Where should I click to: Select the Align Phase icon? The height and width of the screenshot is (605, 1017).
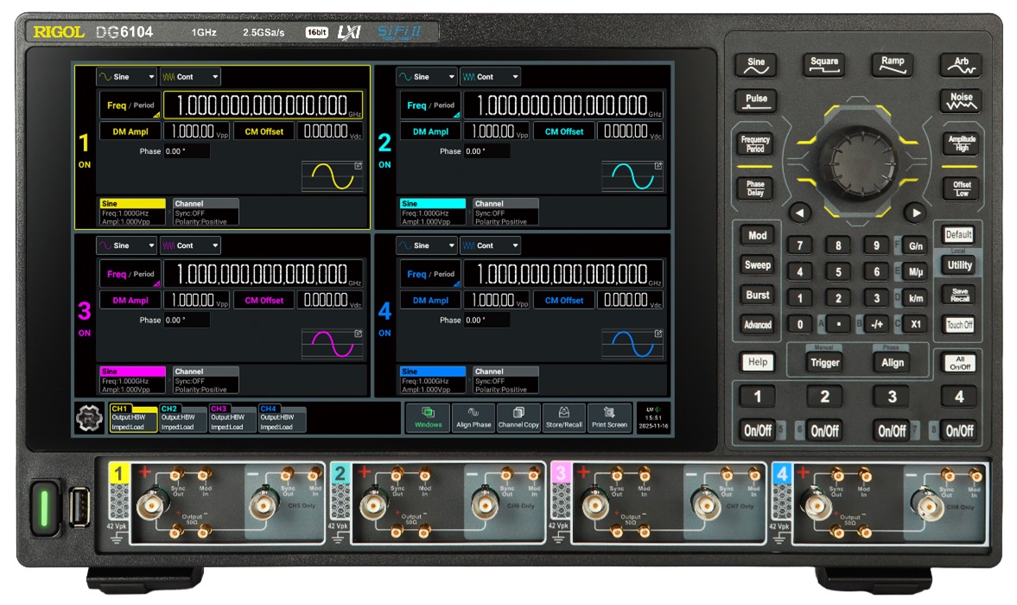pyautogui.click(x=474, y=417)
